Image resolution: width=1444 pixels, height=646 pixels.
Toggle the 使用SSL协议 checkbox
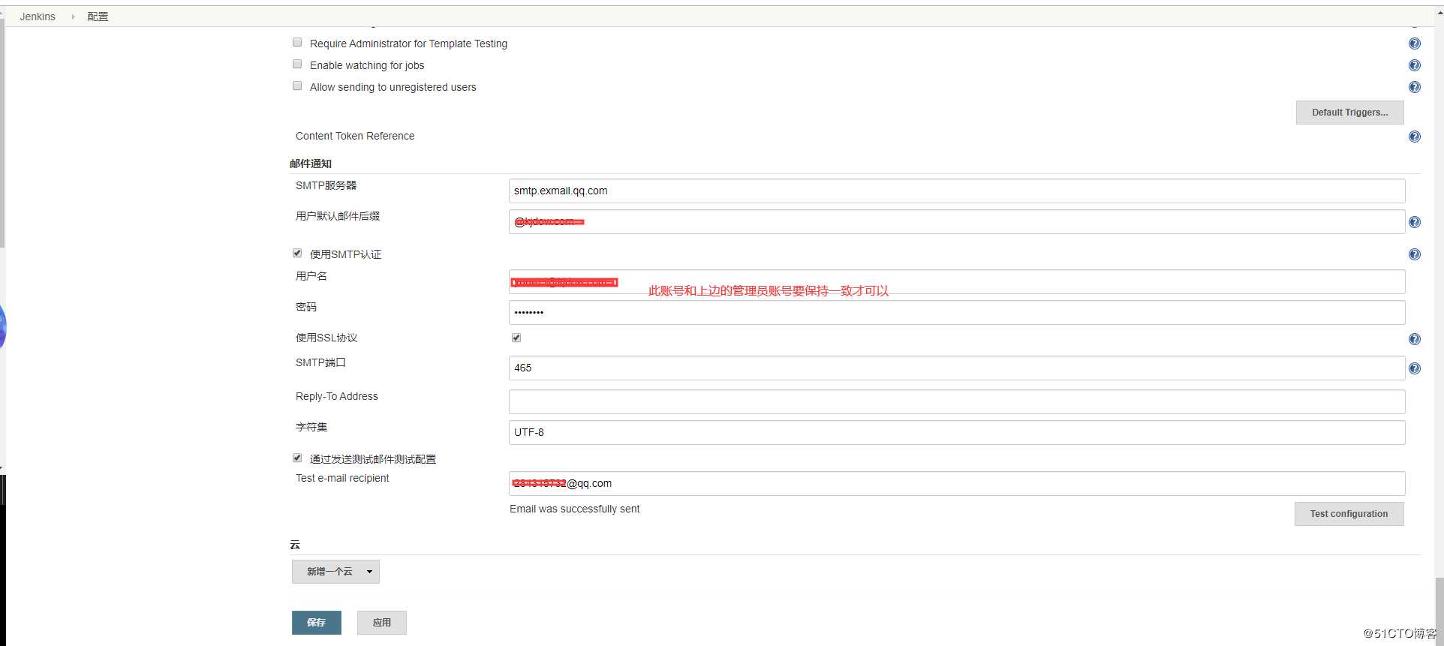tap(516, 338)
